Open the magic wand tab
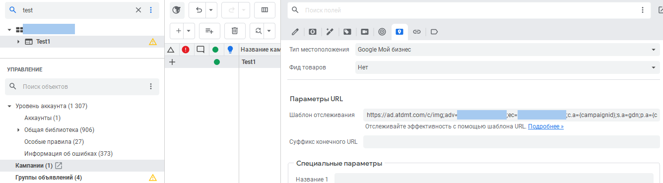This screenshot has height=183, width=663. [x=330, y=32]
